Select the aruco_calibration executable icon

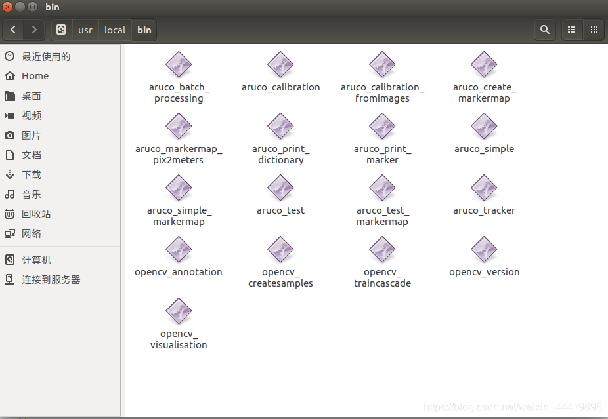click(280, 65)
